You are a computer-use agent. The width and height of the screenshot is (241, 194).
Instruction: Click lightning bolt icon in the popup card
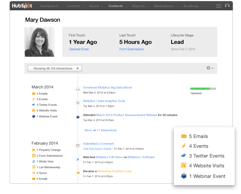click(x=184, y=146)
